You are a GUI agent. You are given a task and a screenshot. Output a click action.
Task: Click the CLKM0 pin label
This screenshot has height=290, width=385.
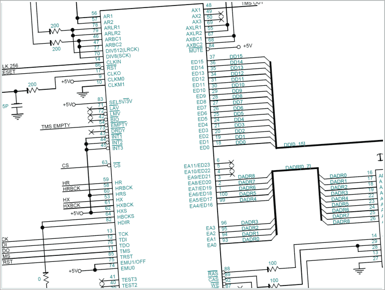pos(116,79)
